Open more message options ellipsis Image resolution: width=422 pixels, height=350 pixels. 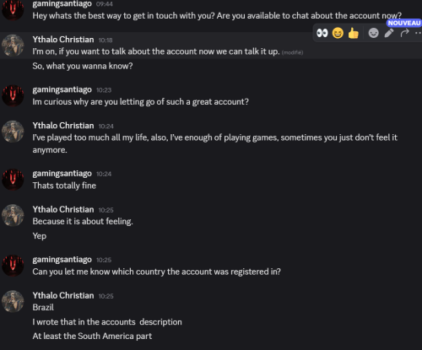coord(419,33)
